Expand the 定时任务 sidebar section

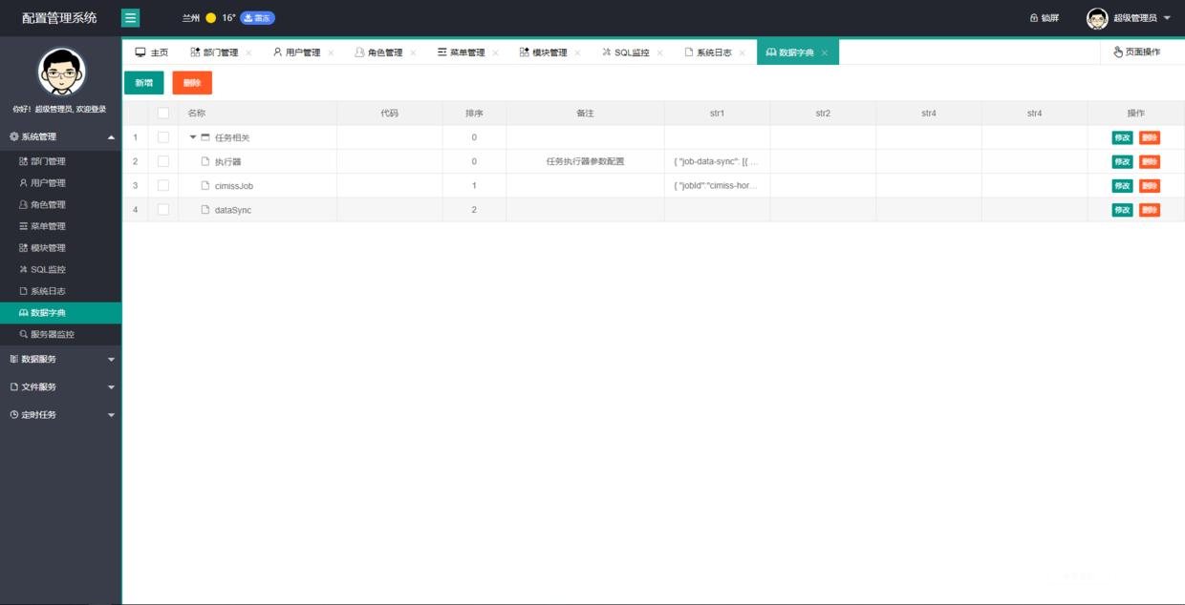(60, 415)
